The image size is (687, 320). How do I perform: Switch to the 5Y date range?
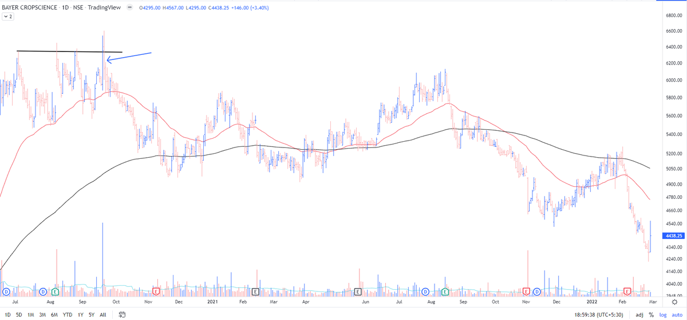(x=92, y=314)
